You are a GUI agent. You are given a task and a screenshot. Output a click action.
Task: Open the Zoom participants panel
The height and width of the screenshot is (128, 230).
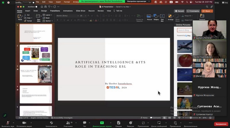(68, 123)
